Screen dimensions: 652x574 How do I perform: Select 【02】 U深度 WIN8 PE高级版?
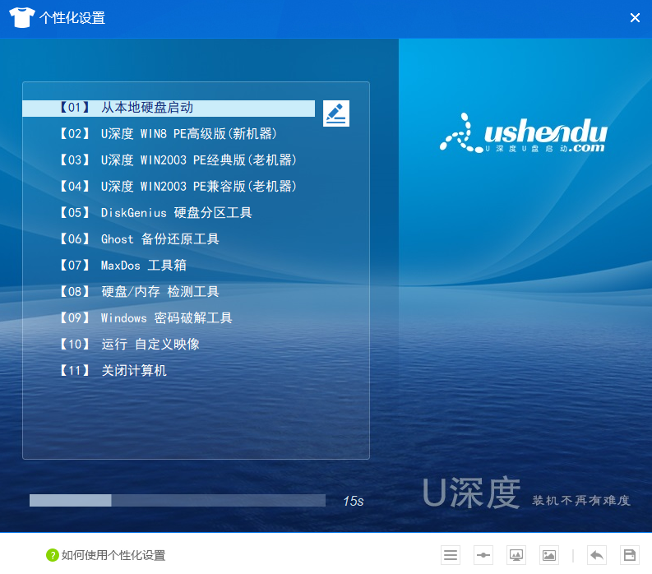pos(168,134)
